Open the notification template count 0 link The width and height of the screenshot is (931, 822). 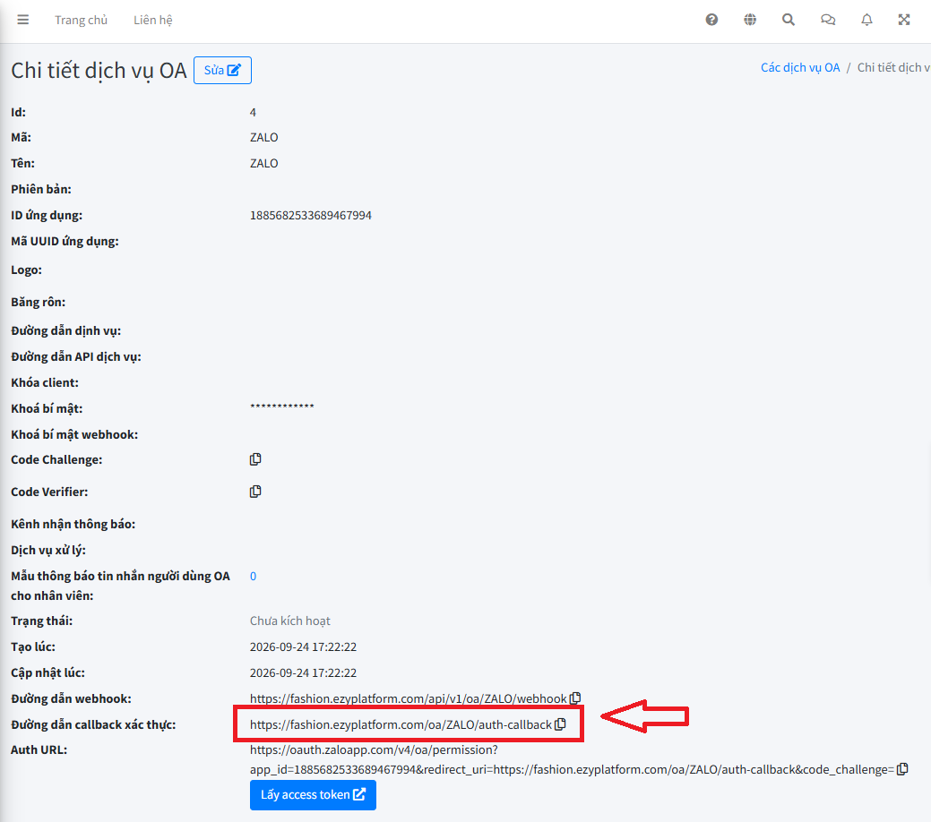(253, 577)
